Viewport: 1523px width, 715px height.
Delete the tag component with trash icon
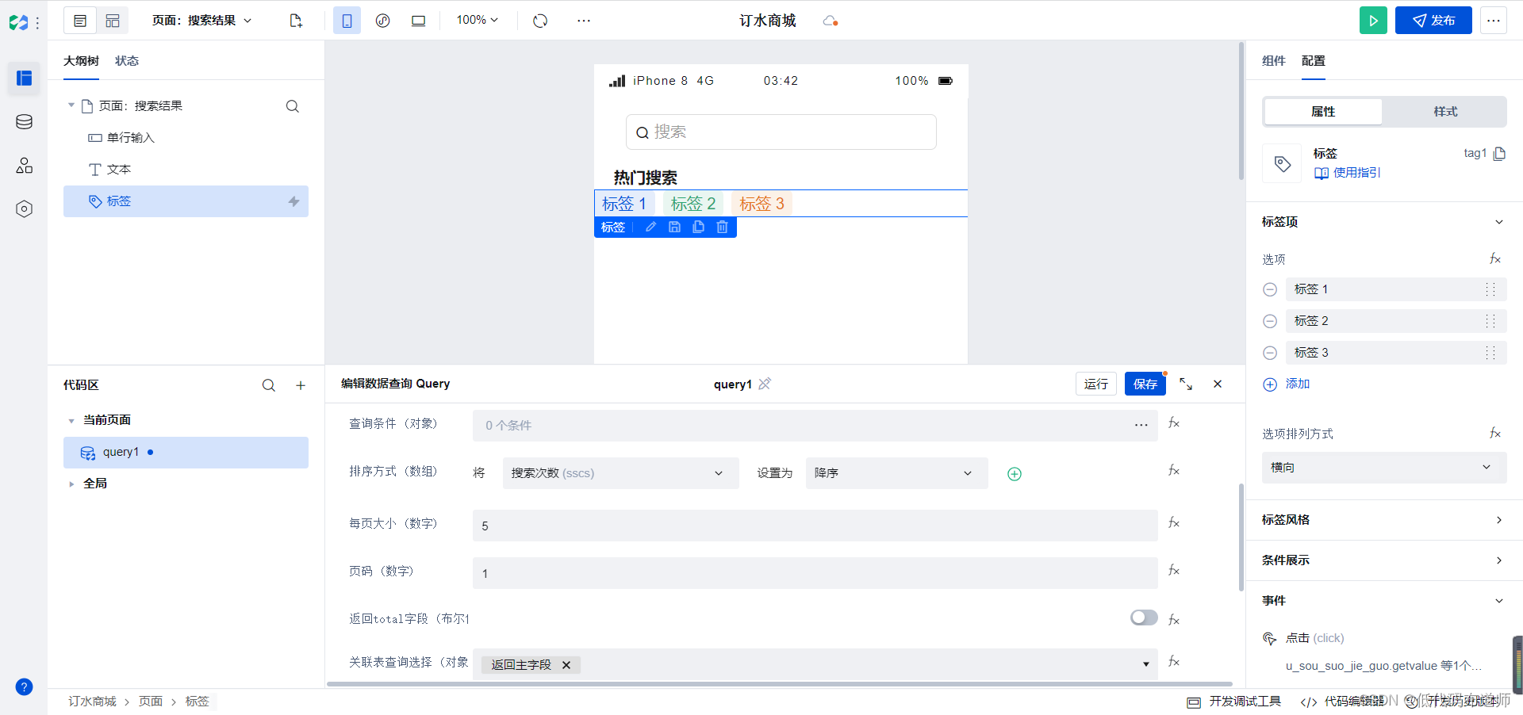point(722,227)
